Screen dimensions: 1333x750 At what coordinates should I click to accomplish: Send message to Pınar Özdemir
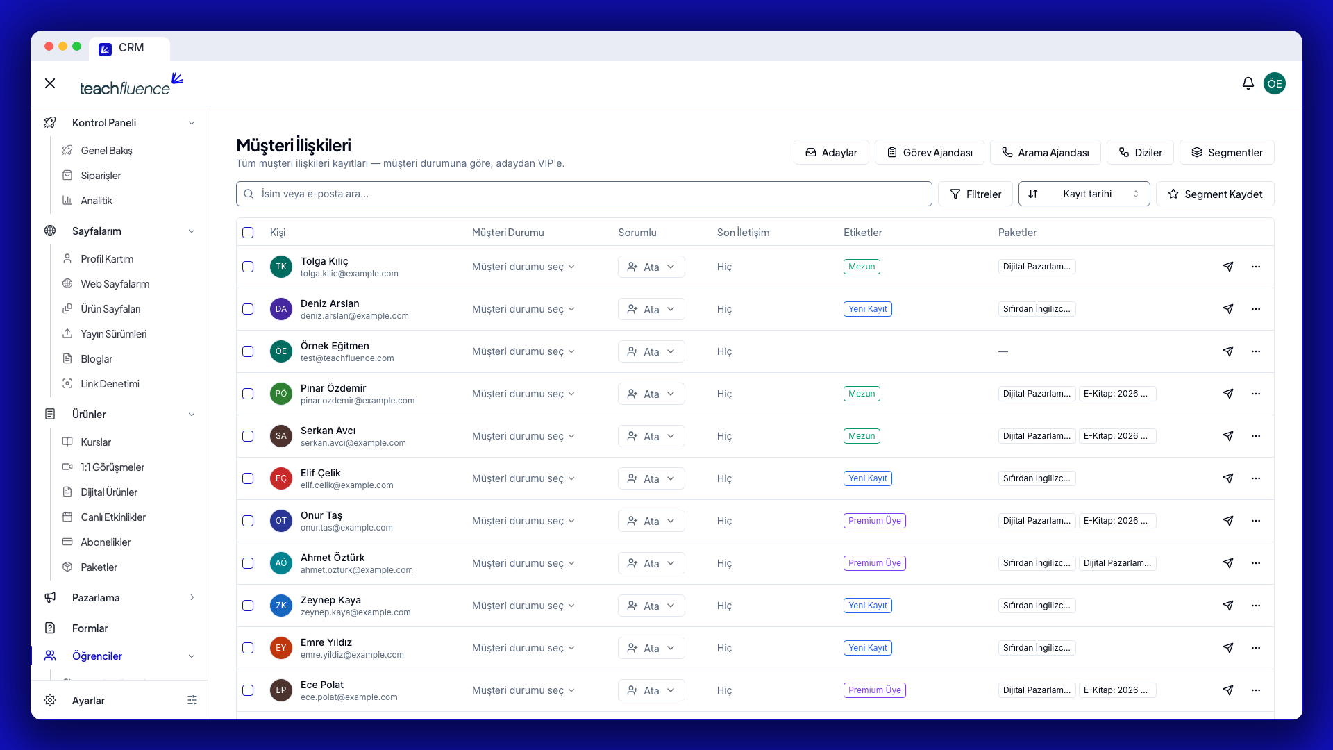point(1227,394)
